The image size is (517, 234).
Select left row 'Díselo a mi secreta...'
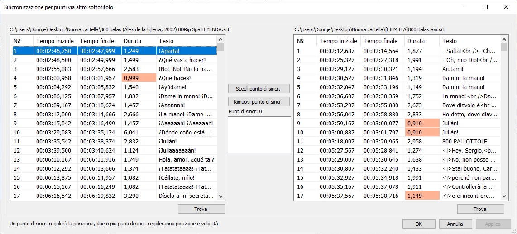tap(114, 196)
